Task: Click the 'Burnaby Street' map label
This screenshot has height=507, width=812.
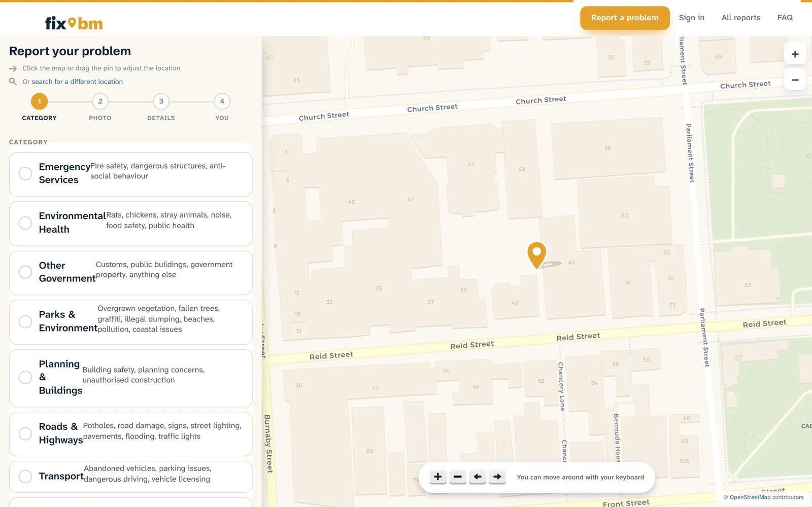Action: pos(268,444)
